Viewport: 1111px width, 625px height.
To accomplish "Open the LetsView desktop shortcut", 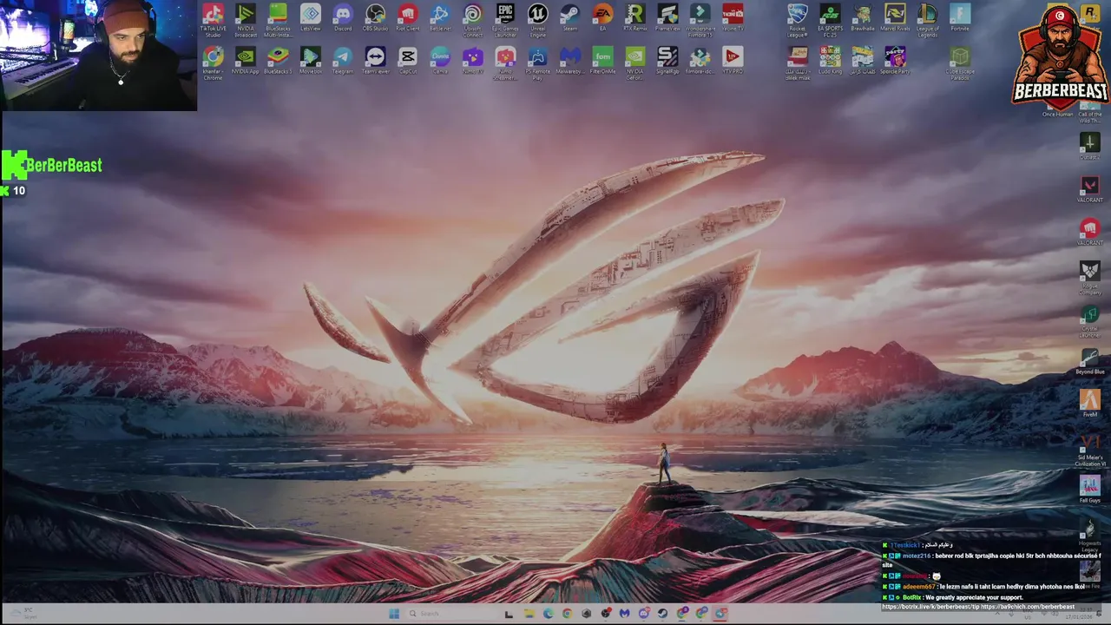I will [x=311, y=17].
